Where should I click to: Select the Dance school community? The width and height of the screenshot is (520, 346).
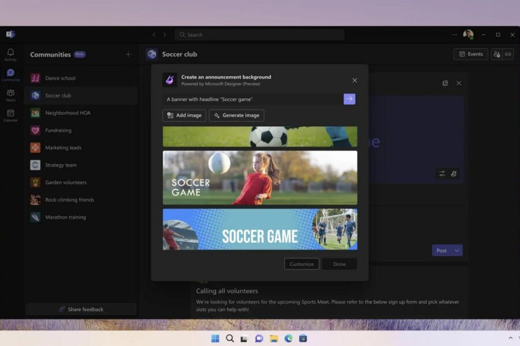pyautogui.click(x=81, y=78)
